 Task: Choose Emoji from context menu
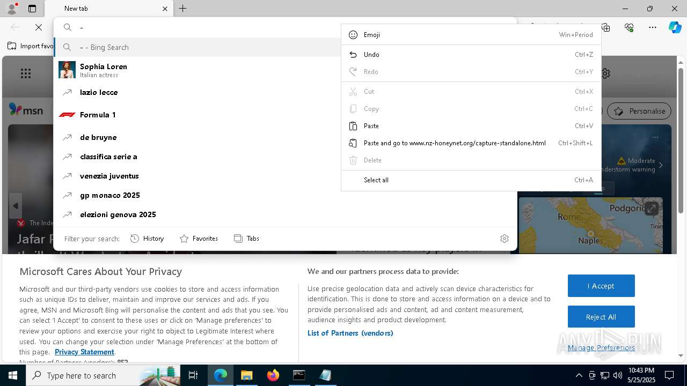(x=471, y=35)
